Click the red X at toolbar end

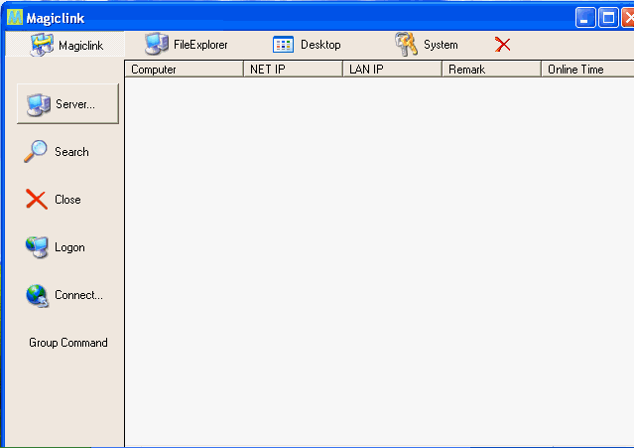(503, 45)
